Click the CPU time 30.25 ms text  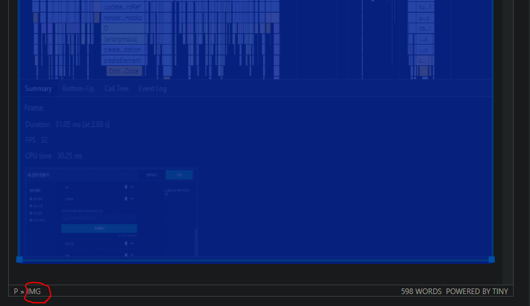point(53,155)
